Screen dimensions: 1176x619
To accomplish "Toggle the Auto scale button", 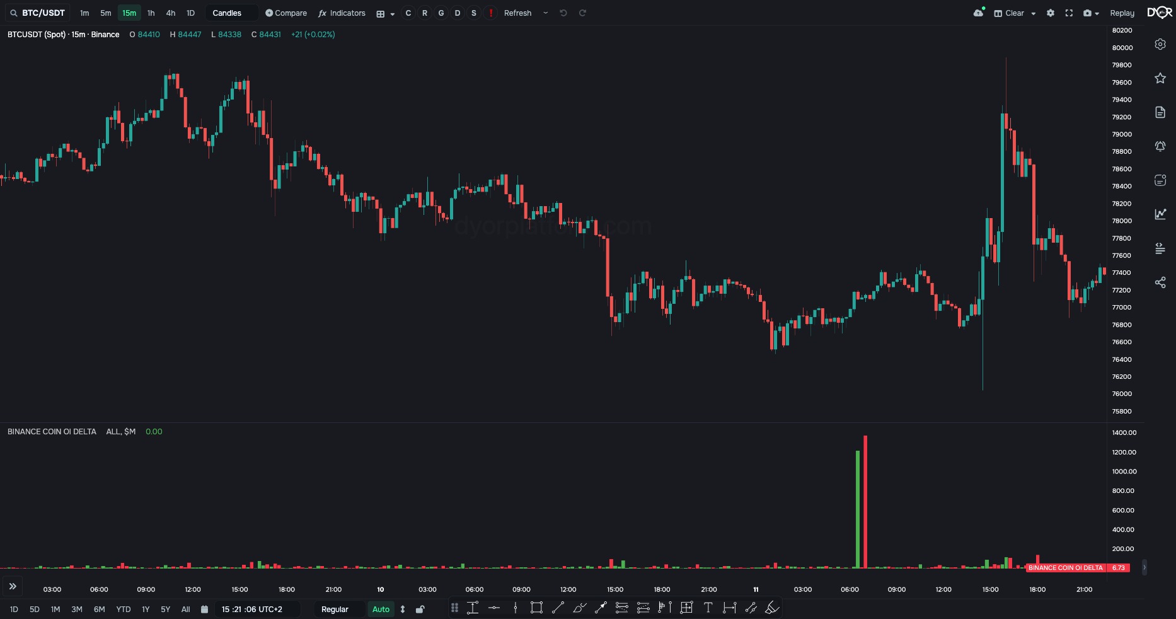I will [x=381, y=609].
